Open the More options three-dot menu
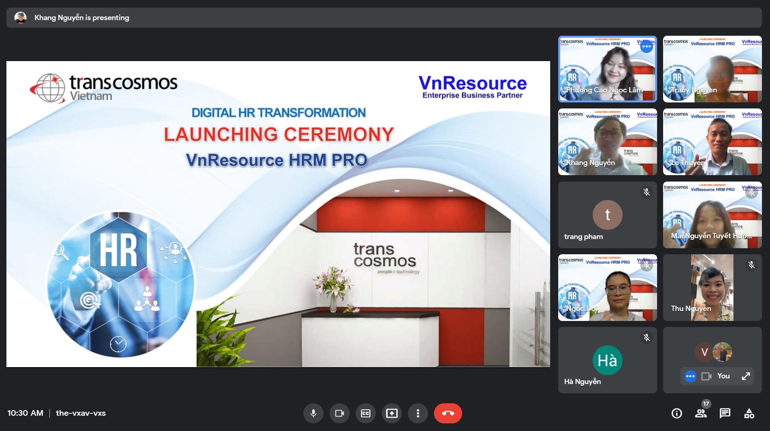The width and height of the screenshot is (770, 431). [x=418, y=413]
